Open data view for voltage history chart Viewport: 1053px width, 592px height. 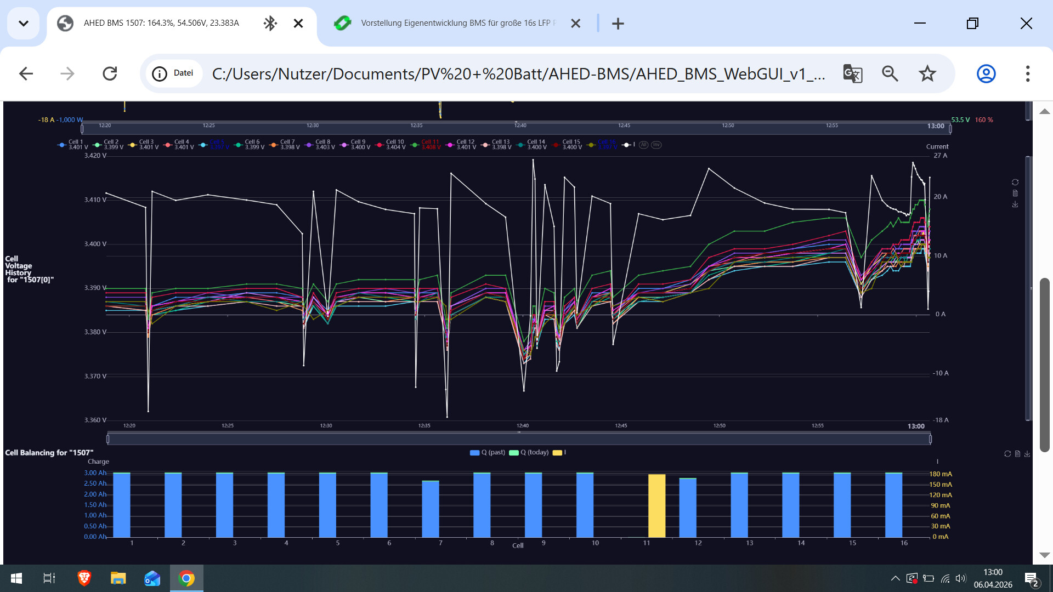click(x=1015, y=193)
